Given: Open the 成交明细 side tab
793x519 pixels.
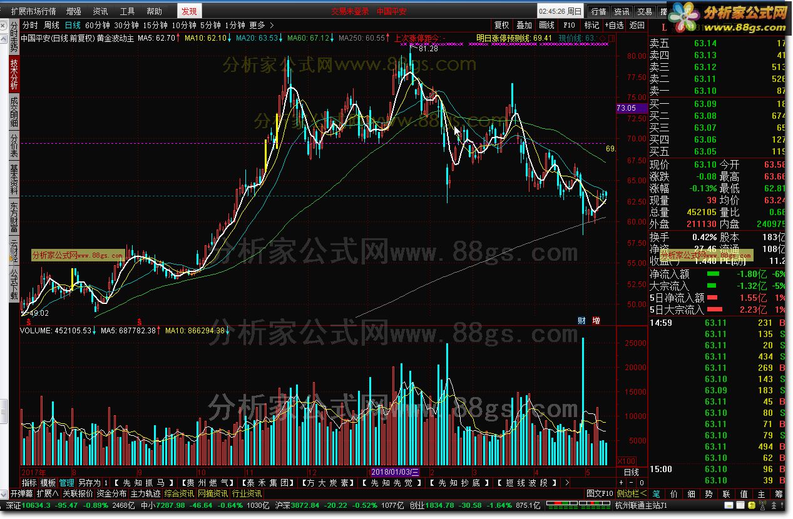Looking at the screenshot, I should coord(14,111).
